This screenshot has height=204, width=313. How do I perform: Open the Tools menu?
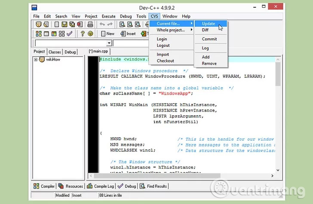[x=141, y=16]
